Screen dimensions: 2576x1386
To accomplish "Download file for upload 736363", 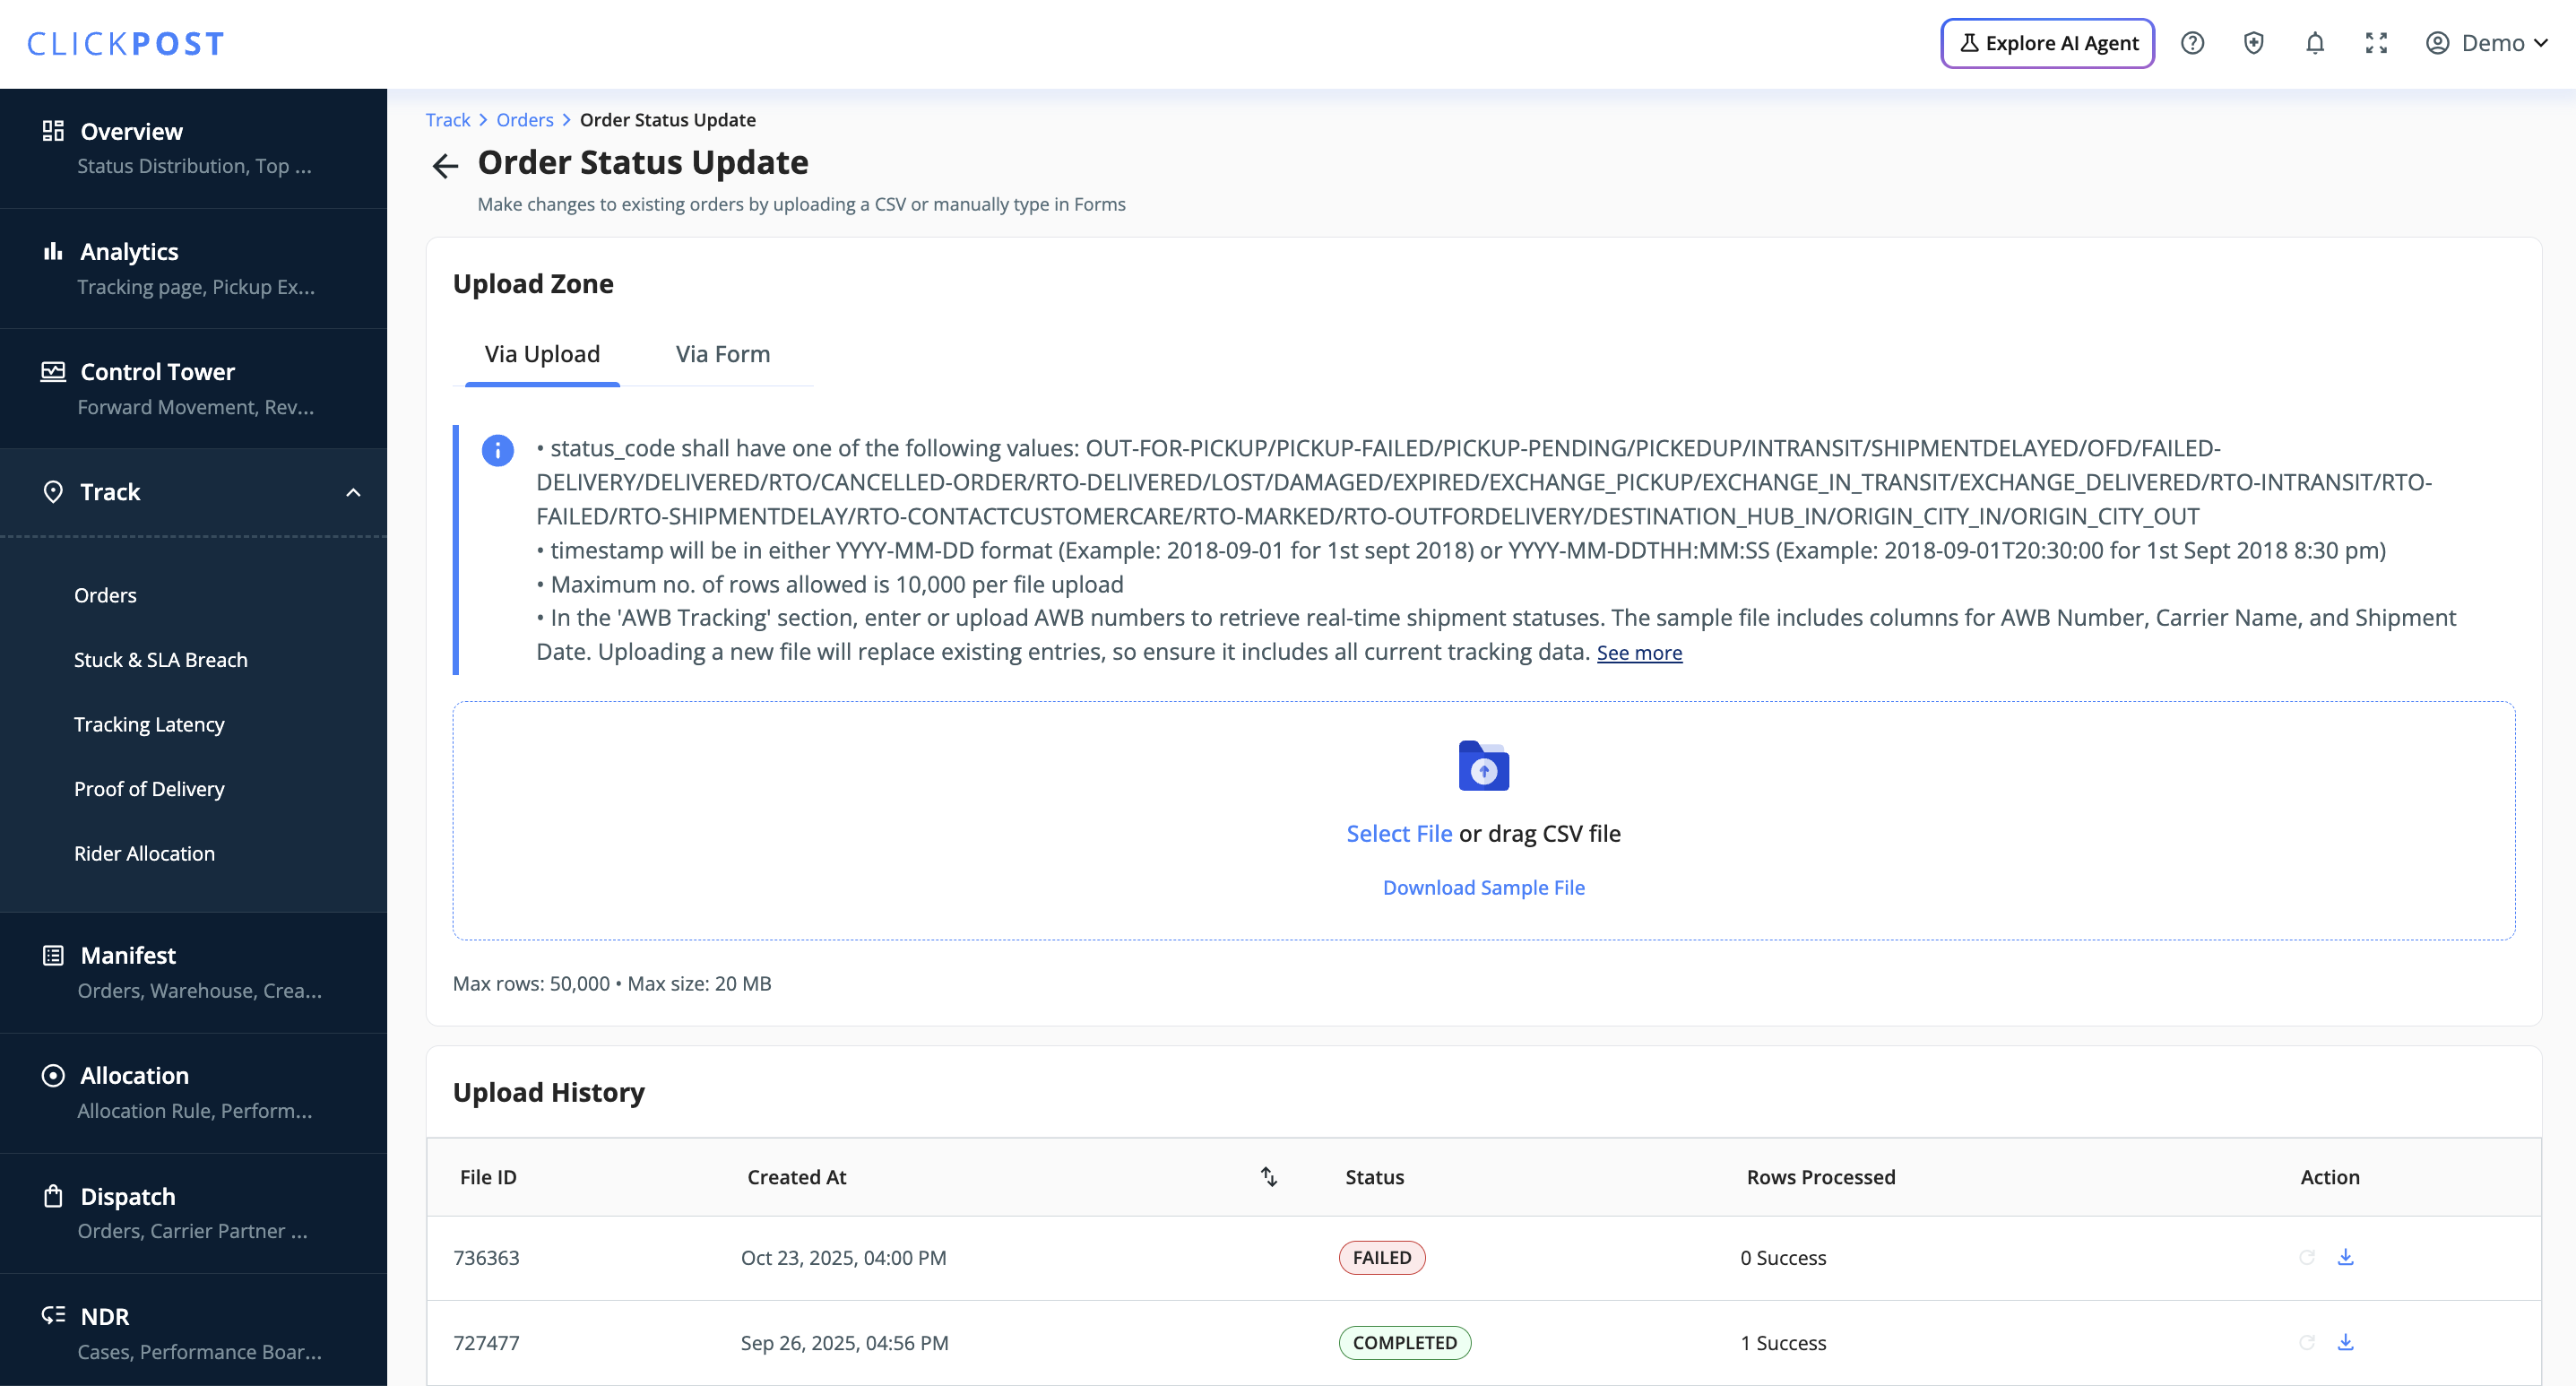I will [x=2345, y=1257].
